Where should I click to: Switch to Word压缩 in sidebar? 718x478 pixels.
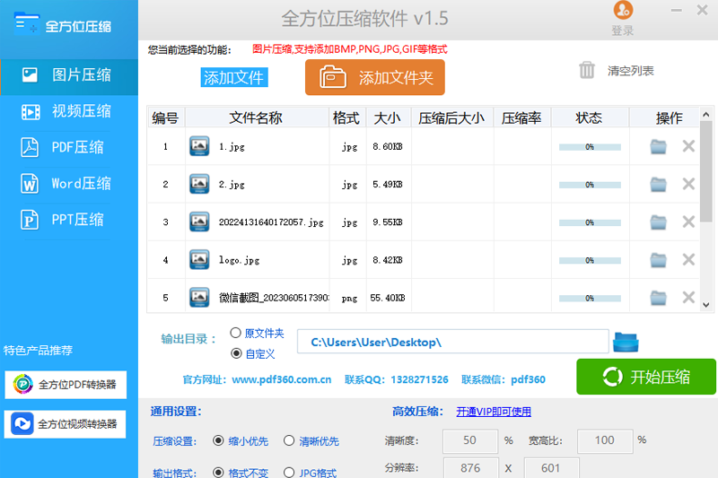click(69, 184)
